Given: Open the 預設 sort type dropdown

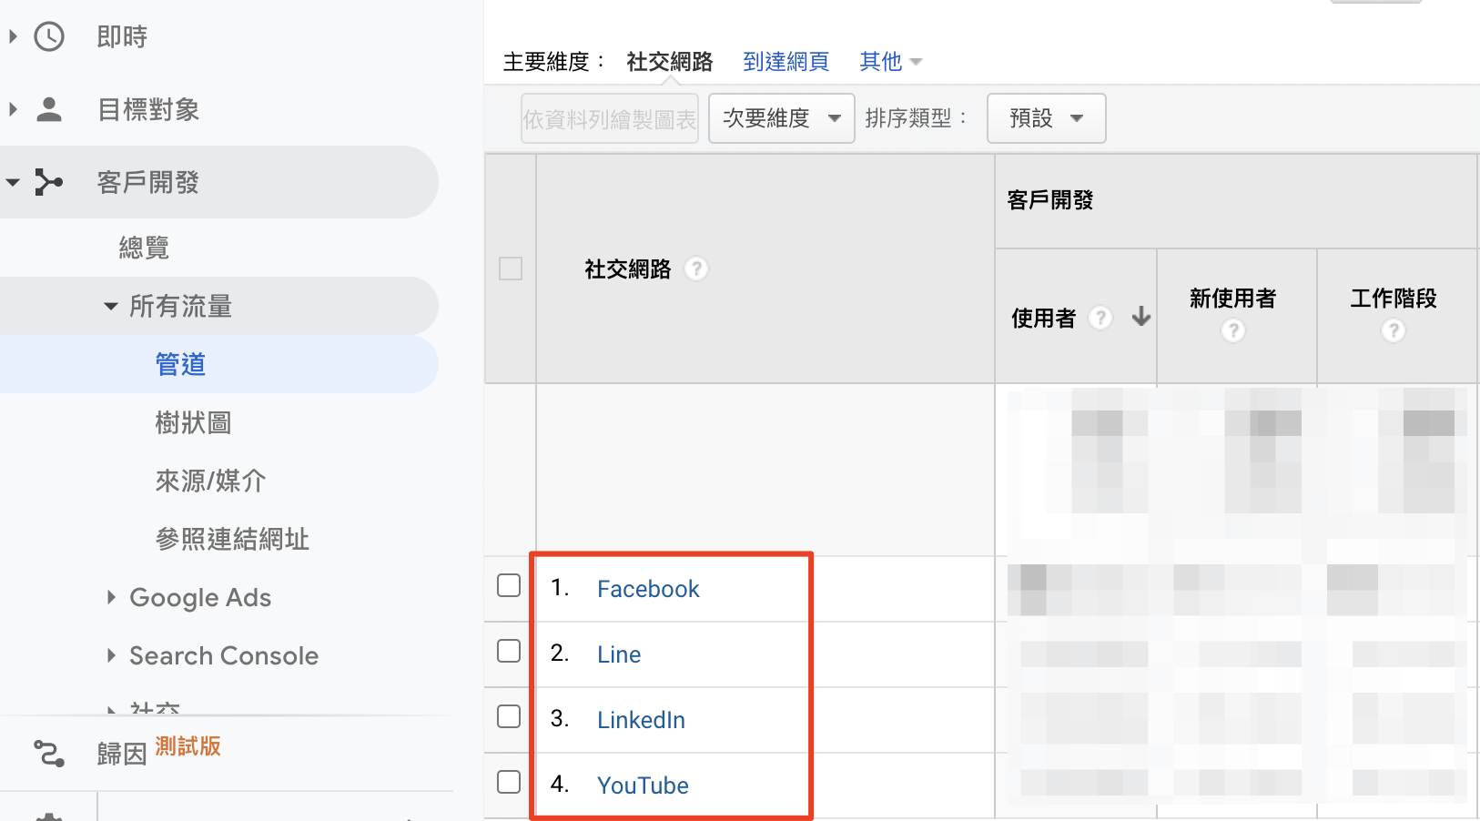Looking at the screenshot, I should pos(1046,118).
